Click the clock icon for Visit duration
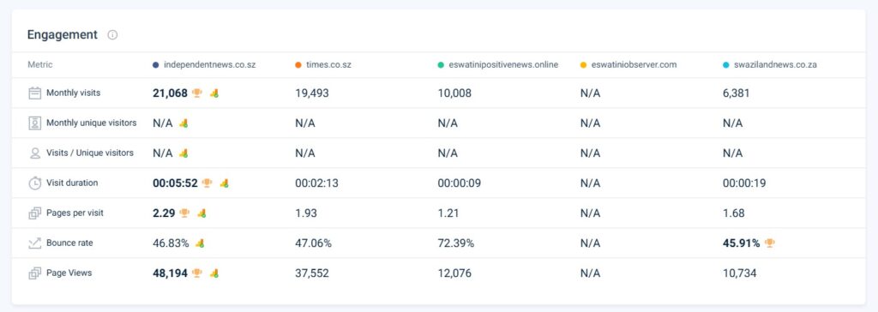 click(34, 183)
